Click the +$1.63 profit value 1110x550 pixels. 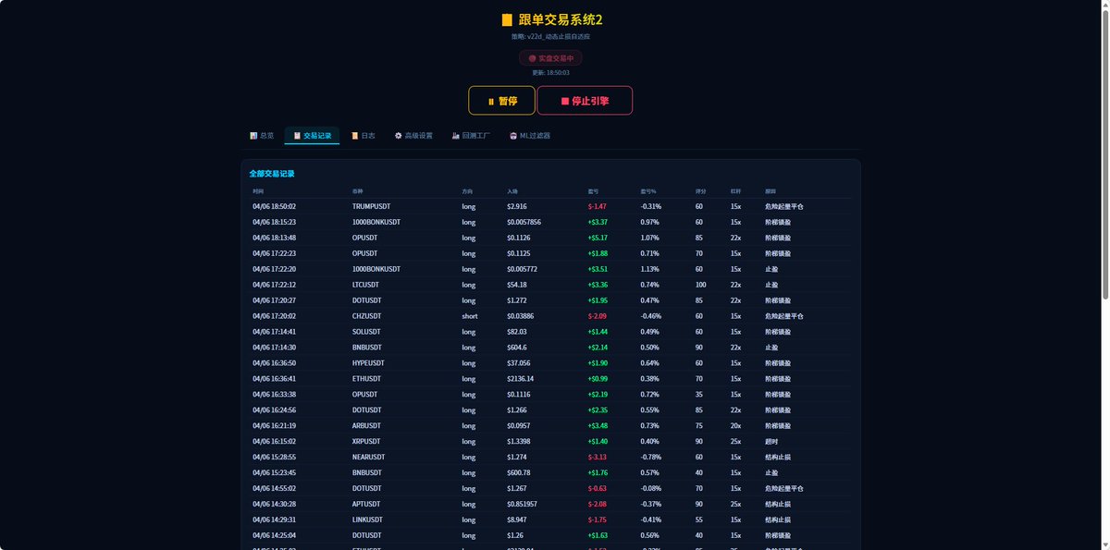pos(598,536)
